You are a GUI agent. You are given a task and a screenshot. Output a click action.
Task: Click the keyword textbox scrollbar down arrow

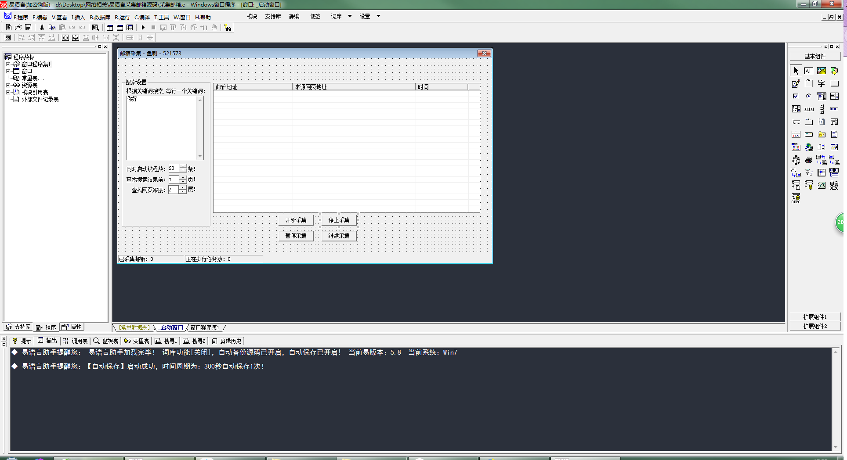tap(200, 156)
